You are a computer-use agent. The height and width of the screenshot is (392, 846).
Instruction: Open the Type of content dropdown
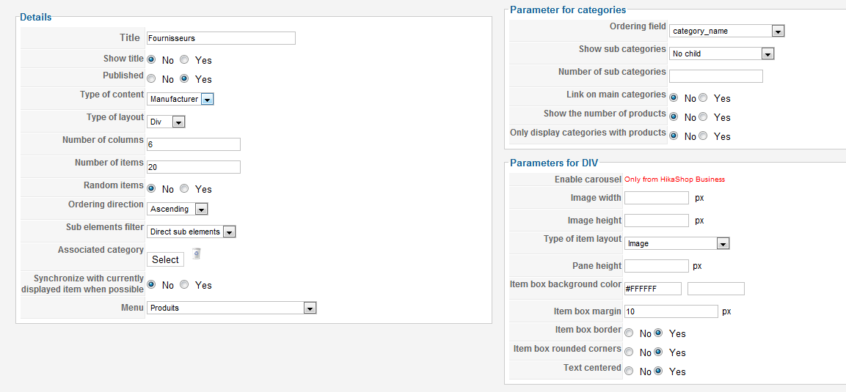pos(180,99)
